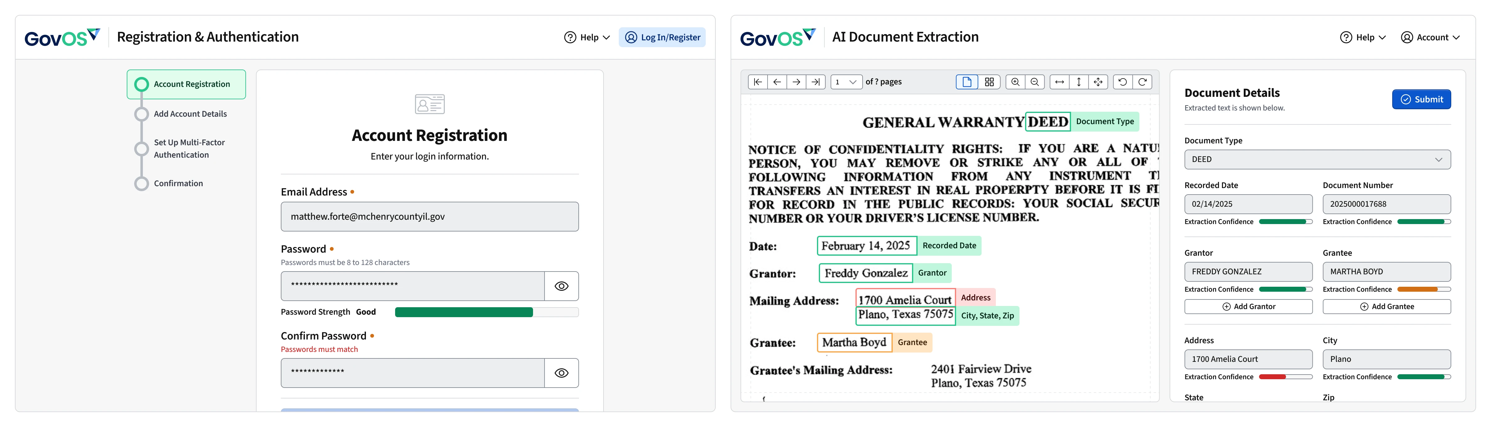The width and height of the screenshot is (1491, 427).
Task: Select single page view mode
Action: (x=967, y=82)
